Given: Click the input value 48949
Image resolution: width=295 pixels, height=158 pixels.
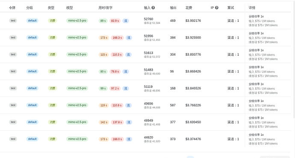Looking at the screenshot, I should click(x=148, y=120).
